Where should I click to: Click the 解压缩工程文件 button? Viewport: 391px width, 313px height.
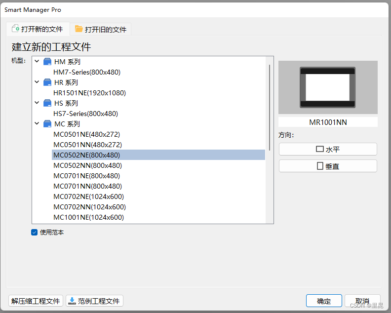(36, 301)
